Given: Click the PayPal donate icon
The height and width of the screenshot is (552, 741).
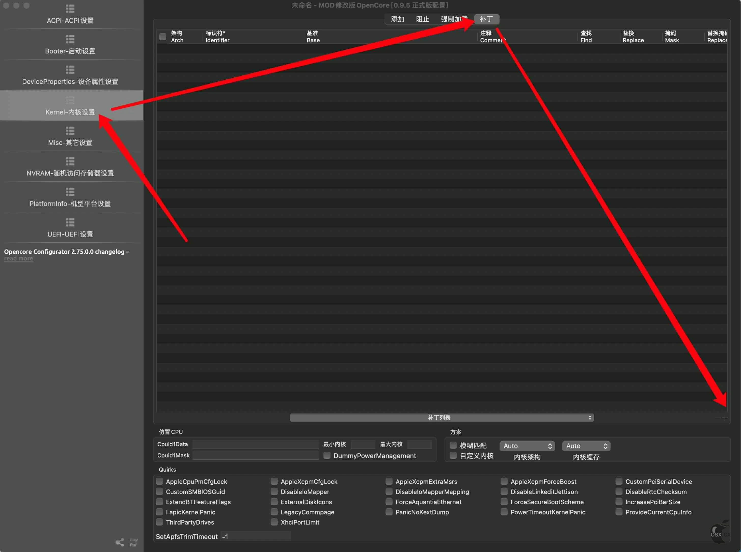Looking at the screenshot, I should click(x=133, y=542).
